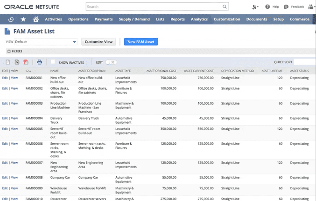Click View link for FAM000004
This screenshot has height=201, width=316.
point(14,118)
